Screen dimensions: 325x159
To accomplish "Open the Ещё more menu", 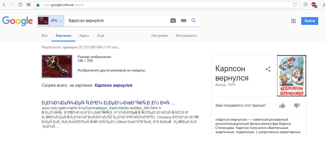I will (101, 36).
